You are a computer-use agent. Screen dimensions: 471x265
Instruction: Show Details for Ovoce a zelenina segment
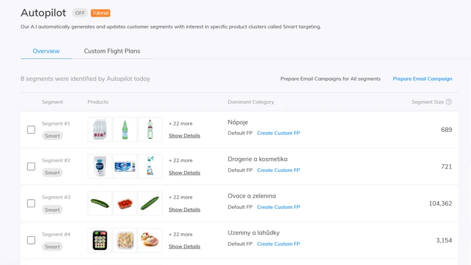click(x=184, y=210)
